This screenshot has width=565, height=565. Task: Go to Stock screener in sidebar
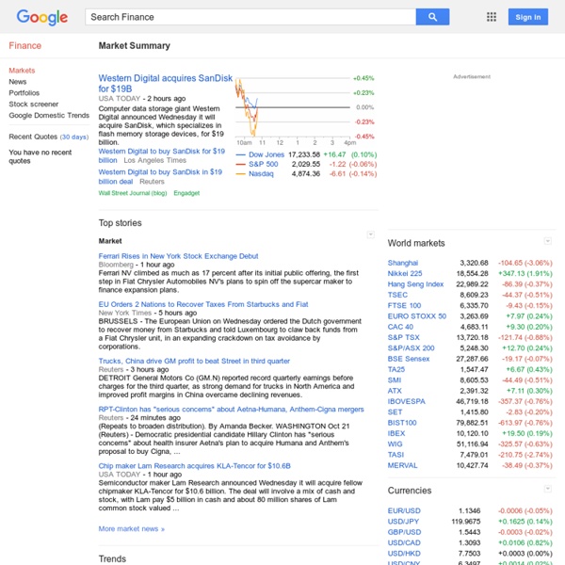(32, 105)
